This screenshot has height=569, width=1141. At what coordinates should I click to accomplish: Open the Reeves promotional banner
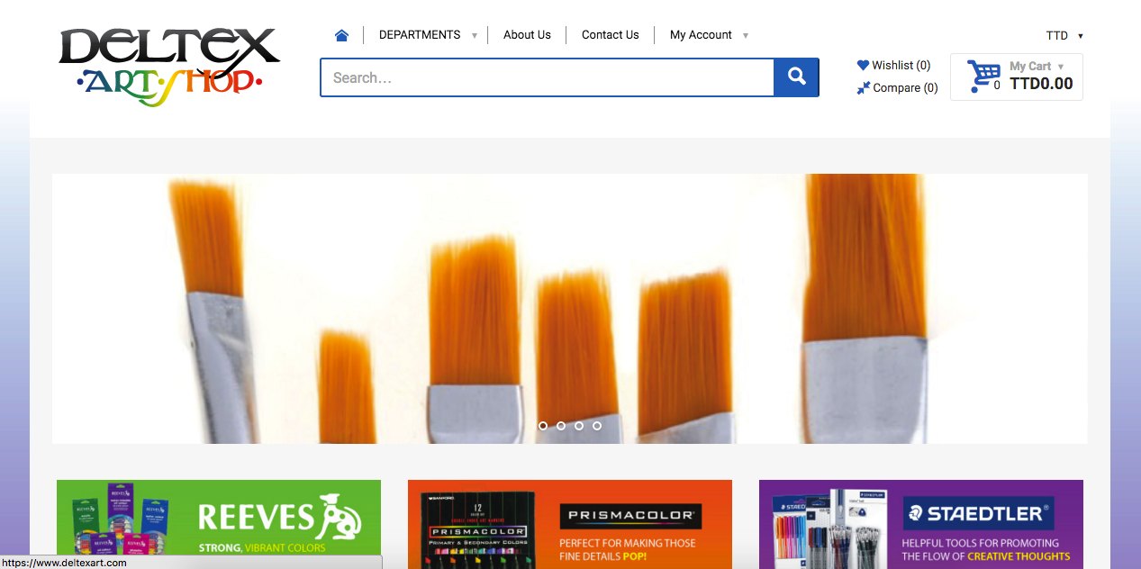pos(219,524)
